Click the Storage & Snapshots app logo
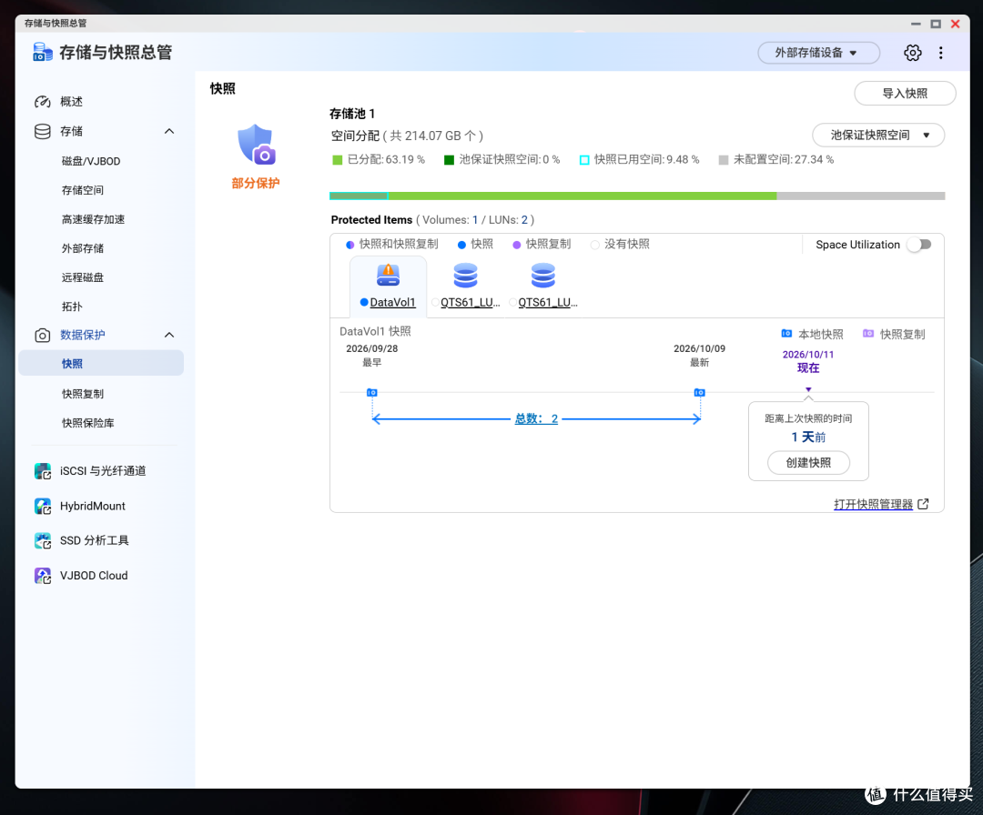Screen dimensions: 983x815 pyautogui.click(x=43, y=52)
